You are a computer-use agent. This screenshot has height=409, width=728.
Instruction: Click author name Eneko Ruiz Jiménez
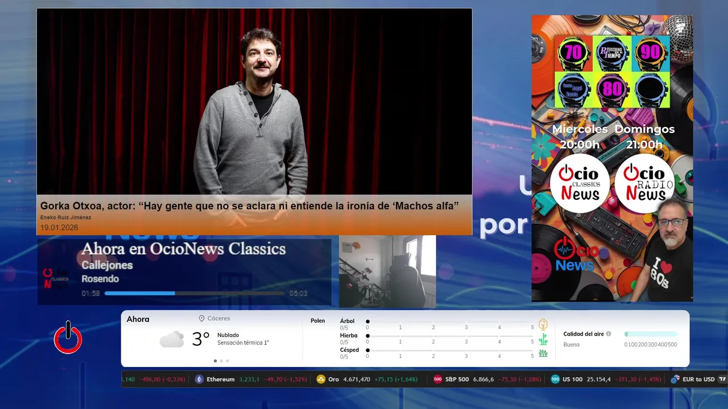tap(65, 218)
